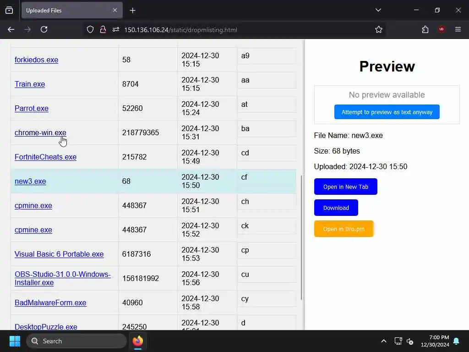Click the 'File Name: new3.exe' text
The height and width of the screenshot is (352, 469).
[348, 135]
